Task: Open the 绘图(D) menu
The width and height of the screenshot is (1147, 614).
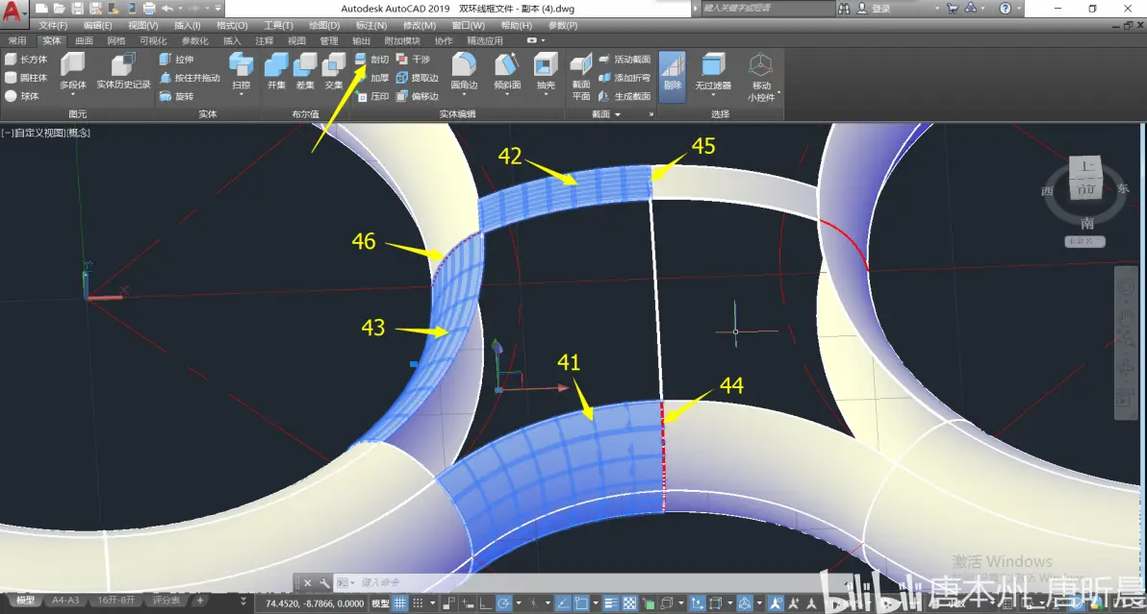Action: pos(323,26)
